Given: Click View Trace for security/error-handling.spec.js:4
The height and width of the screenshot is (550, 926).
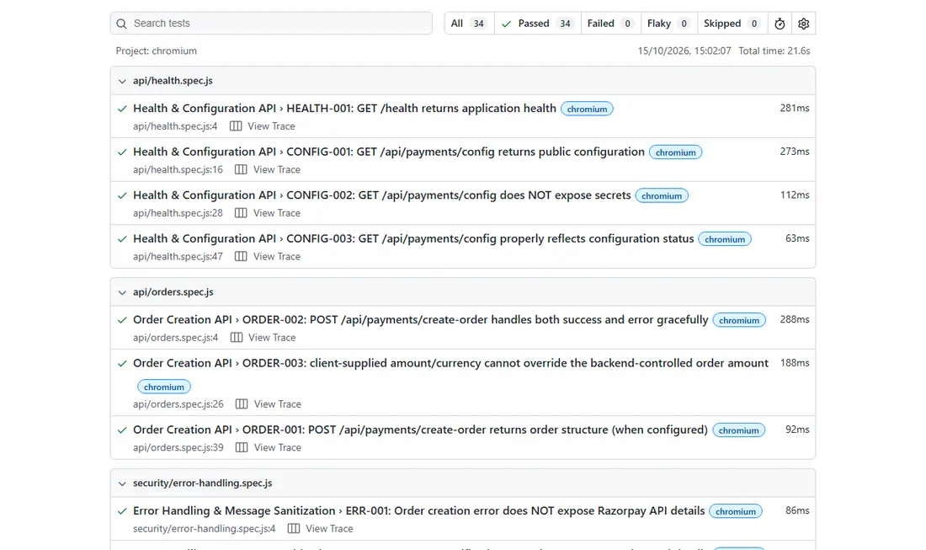Looking at the screenshot, I should point(329,529).
